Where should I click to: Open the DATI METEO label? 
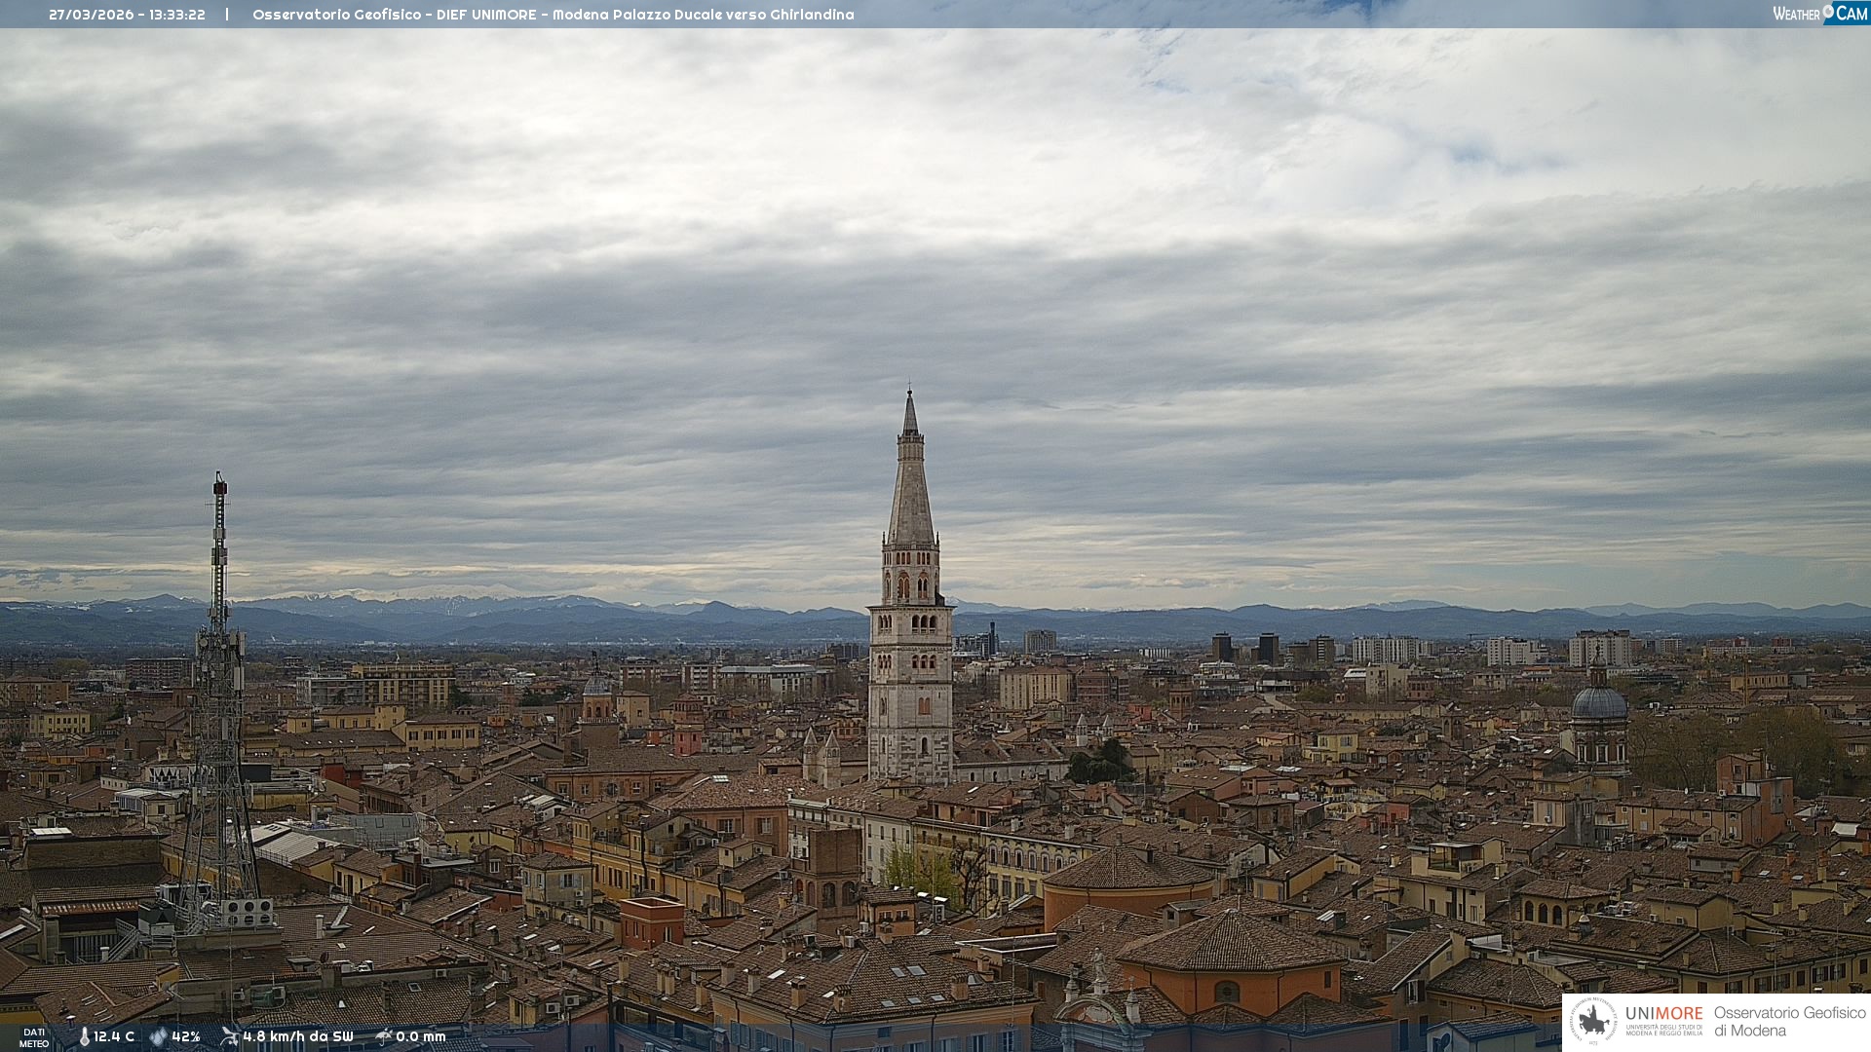click(34, 1037)
